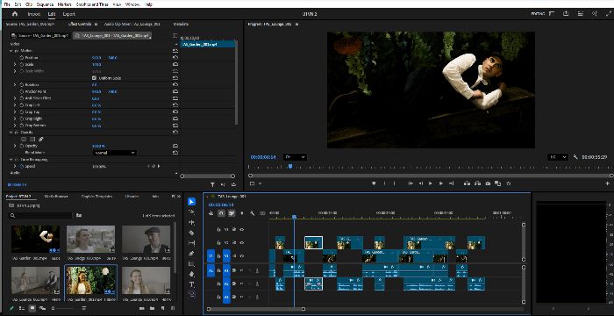Switch to the Libraries tab
The image size is (614, 316).
pyautogui.click(x=132, y=196)
